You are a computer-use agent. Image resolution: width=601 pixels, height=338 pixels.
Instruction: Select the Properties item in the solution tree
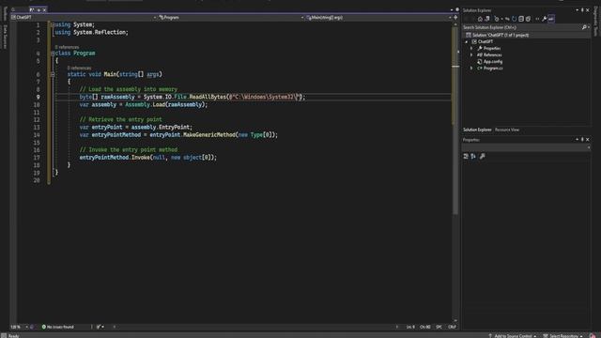coord(492,48)
